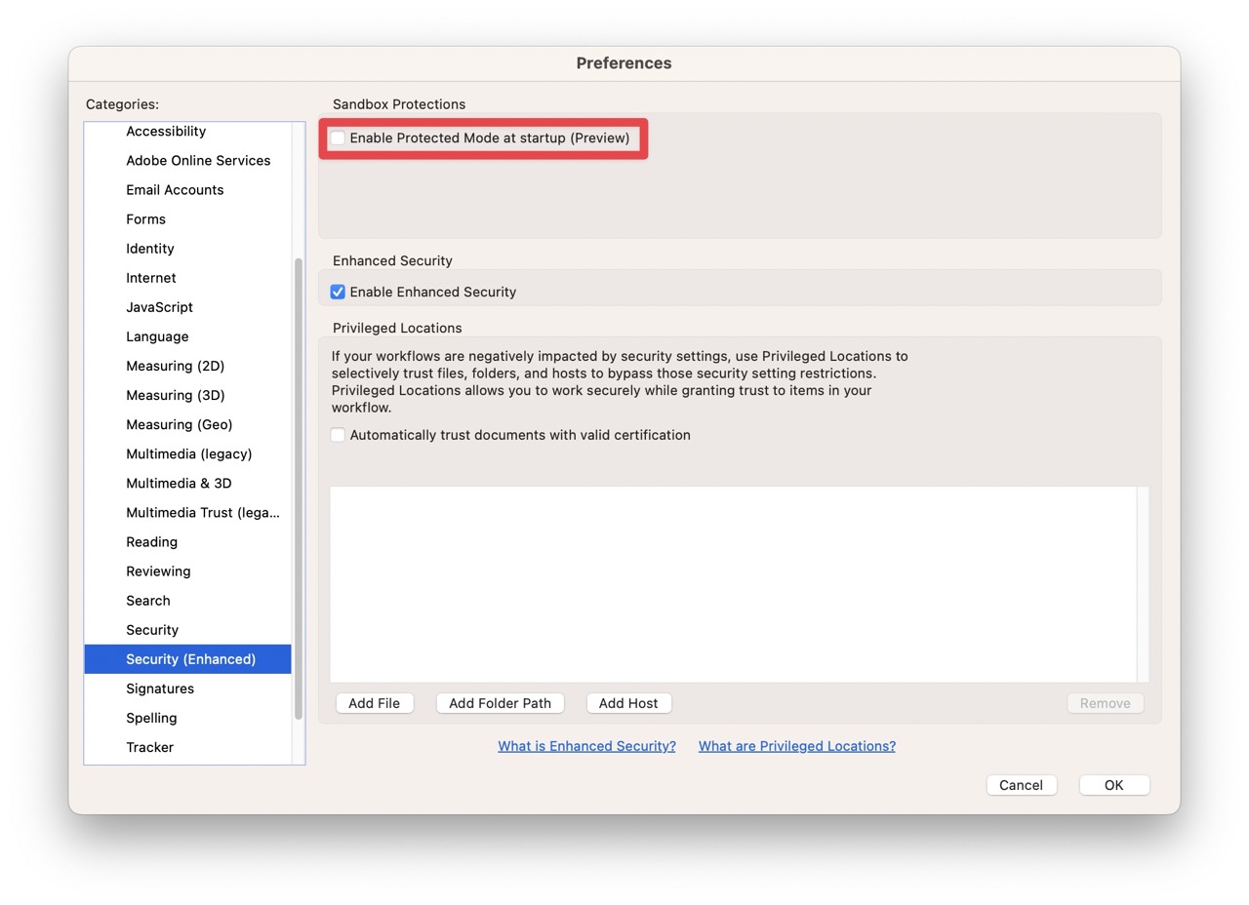
Task: Disable Enhanced Security
Action: click(337, 292)
